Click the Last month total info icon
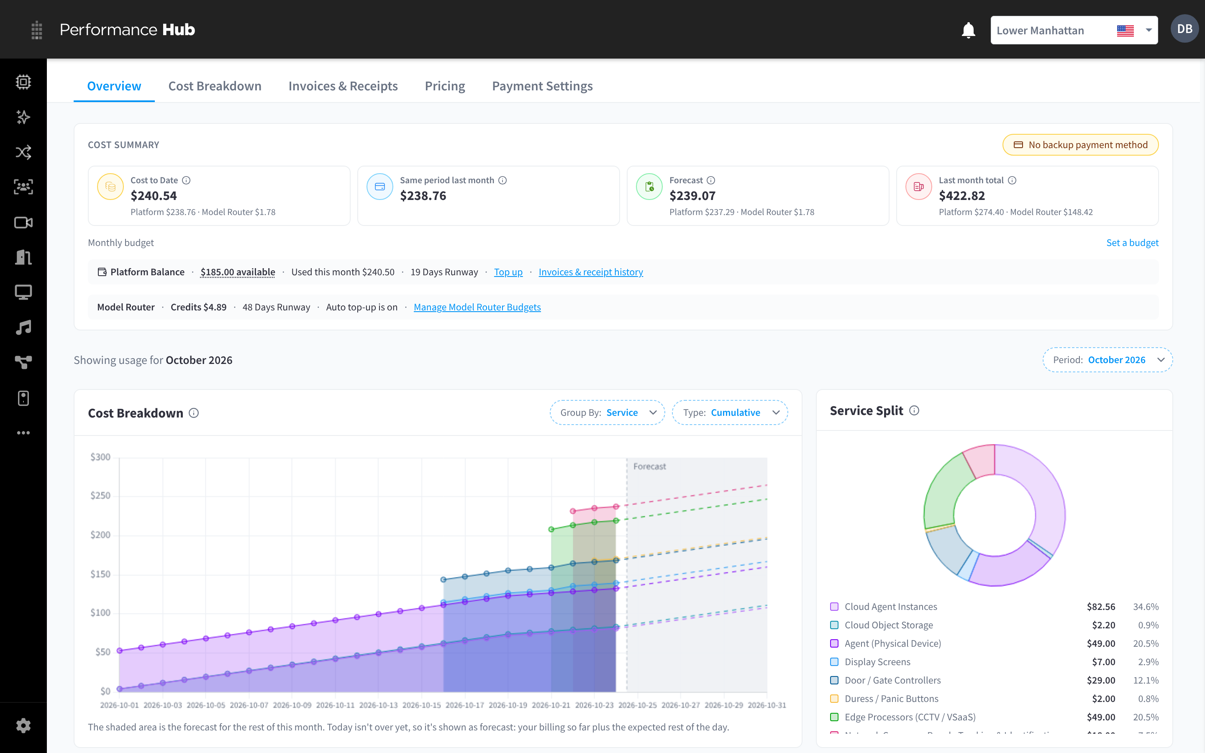 1012,180
